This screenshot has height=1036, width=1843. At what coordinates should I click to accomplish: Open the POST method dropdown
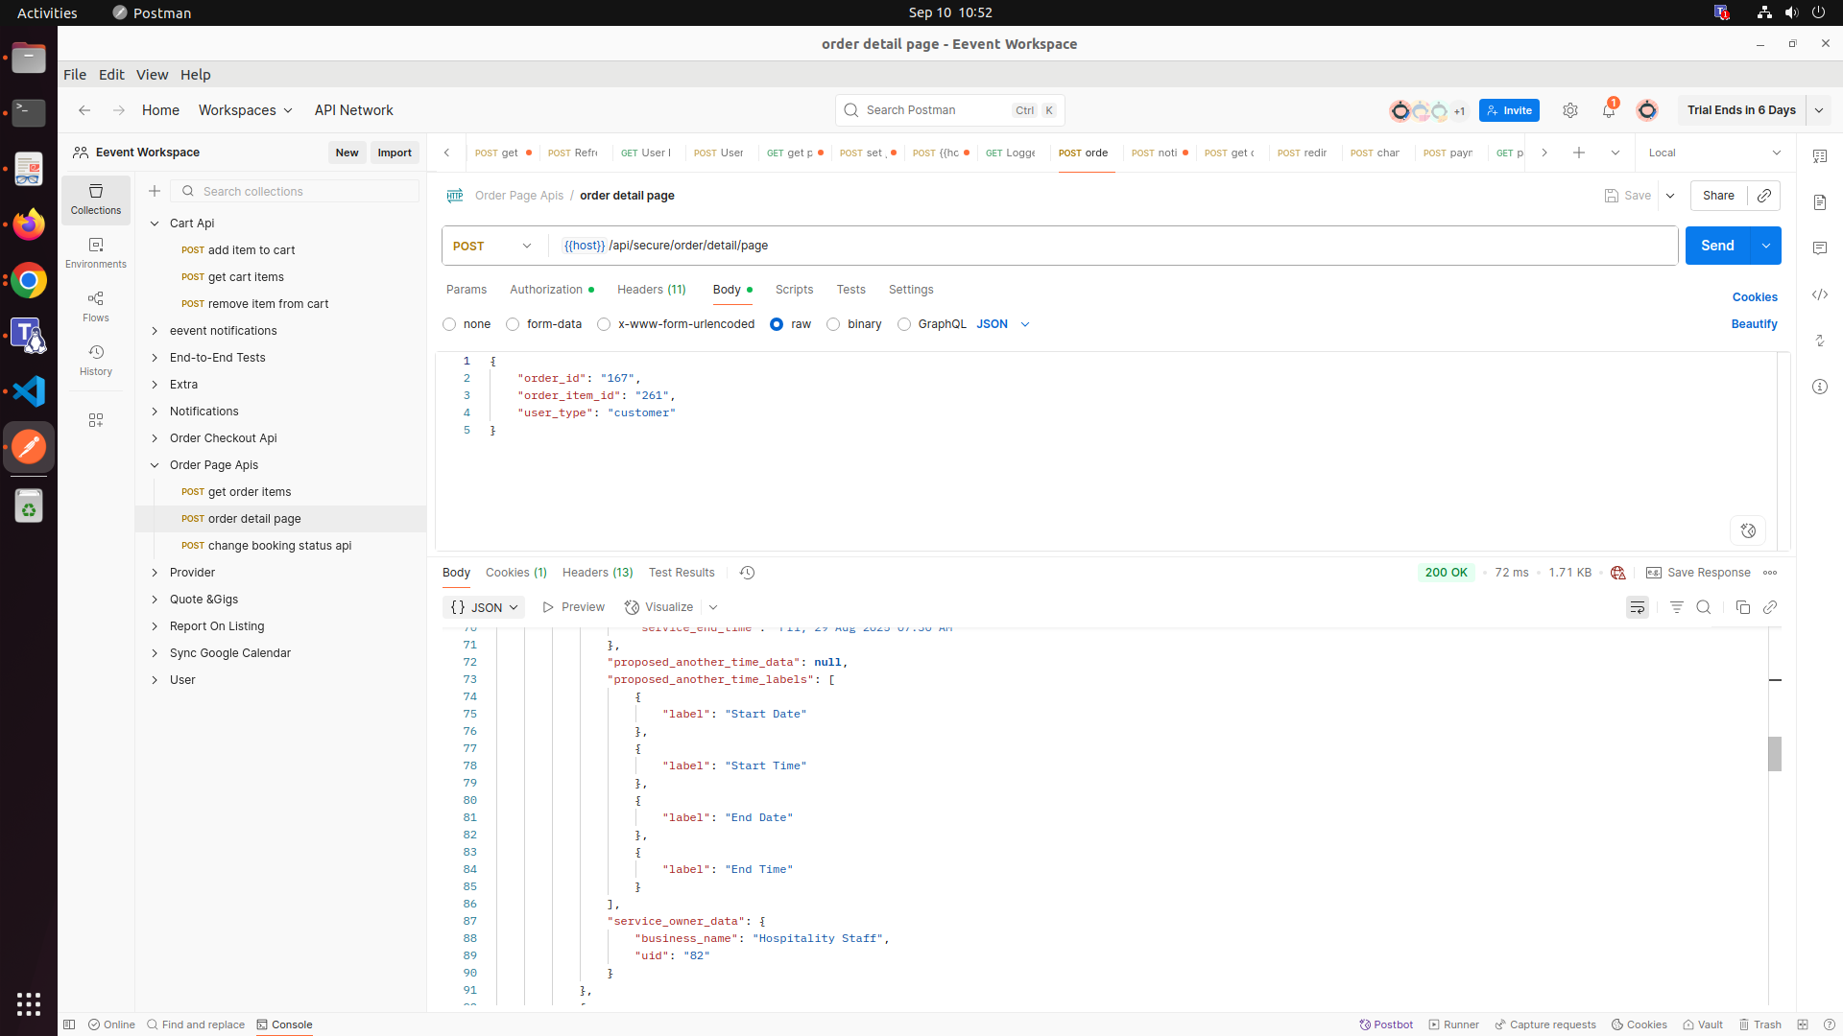click(x=493, y=246)
